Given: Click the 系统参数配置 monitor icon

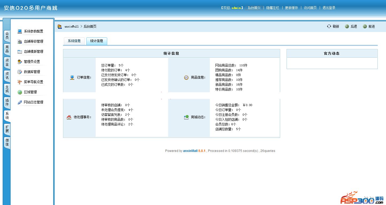Looking at the screenshot, I should click(20, 31).
